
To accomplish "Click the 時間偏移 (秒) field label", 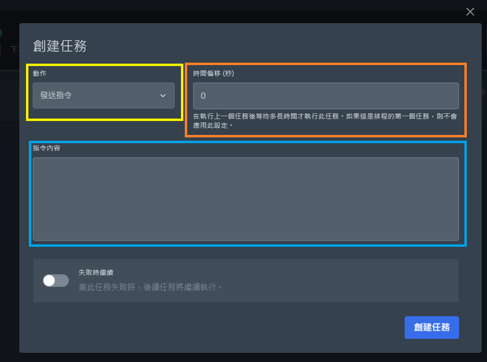I will 214,74.
